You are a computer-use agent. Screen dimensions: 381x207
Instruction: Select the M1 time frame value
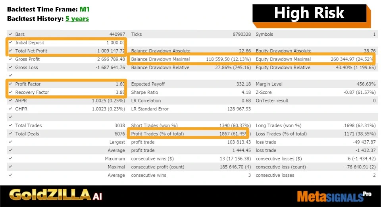coord(85,9)
